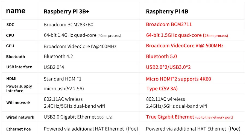Screen dimensions: 246x136
Task: Click the Power supply interface label
Action: point(19,88)
